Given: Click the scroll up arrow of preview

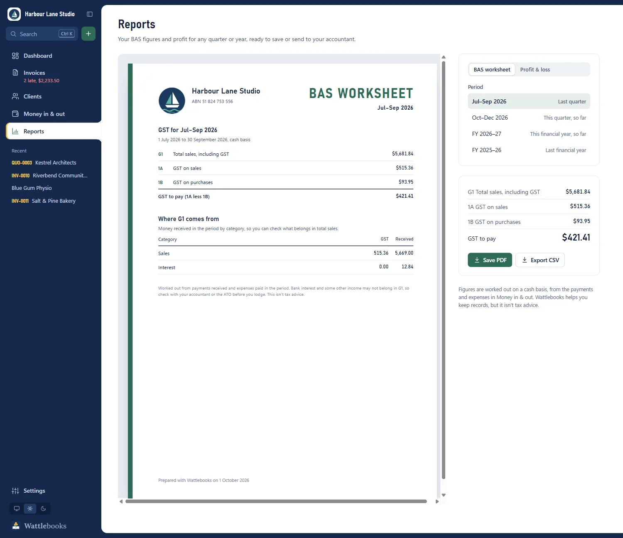Looking at the screenshot, I should click(x=444, y=57).
